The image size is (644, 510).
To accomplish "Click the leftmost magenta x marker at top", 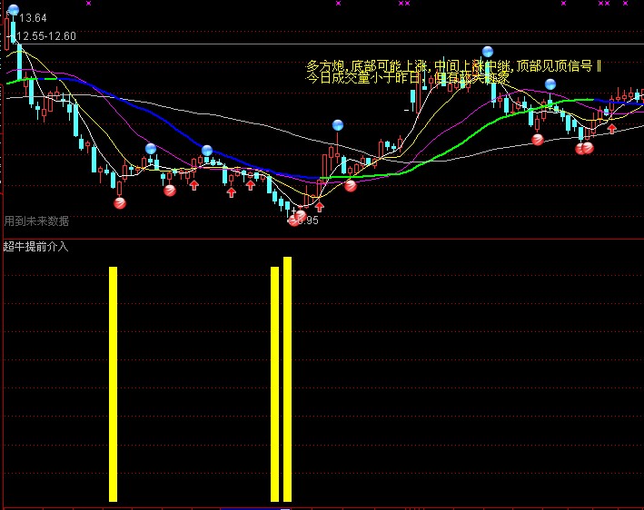I will [x=89, y=4].
